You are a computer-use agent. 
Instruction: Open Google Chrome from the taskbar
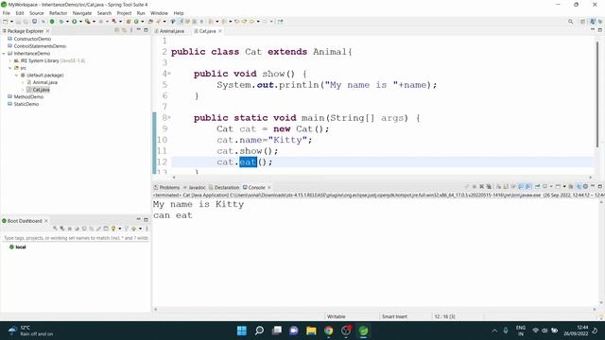pyautogui.click(x=328, y=331)
